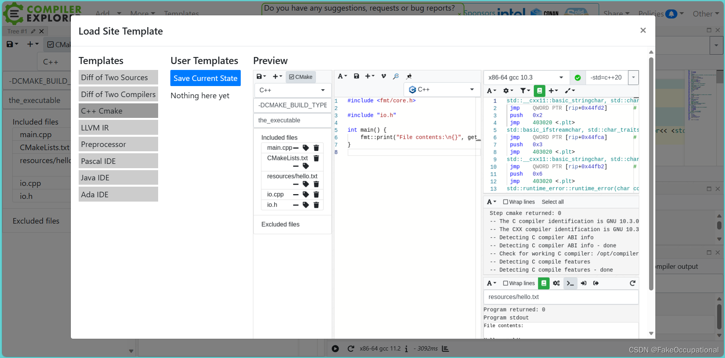
Task: Select the Diff of Two Sources template
Action: (x=118, y=77)
